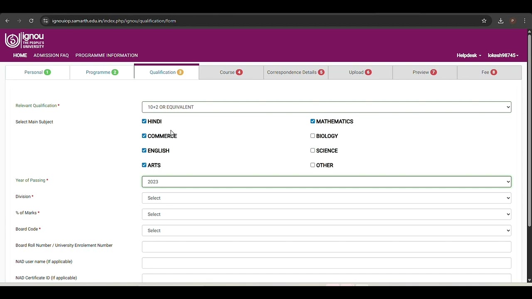The image size is (532, 299).
Task: Open site information icon in address bar
Action: pyautogui.click(x=45, y=21)
